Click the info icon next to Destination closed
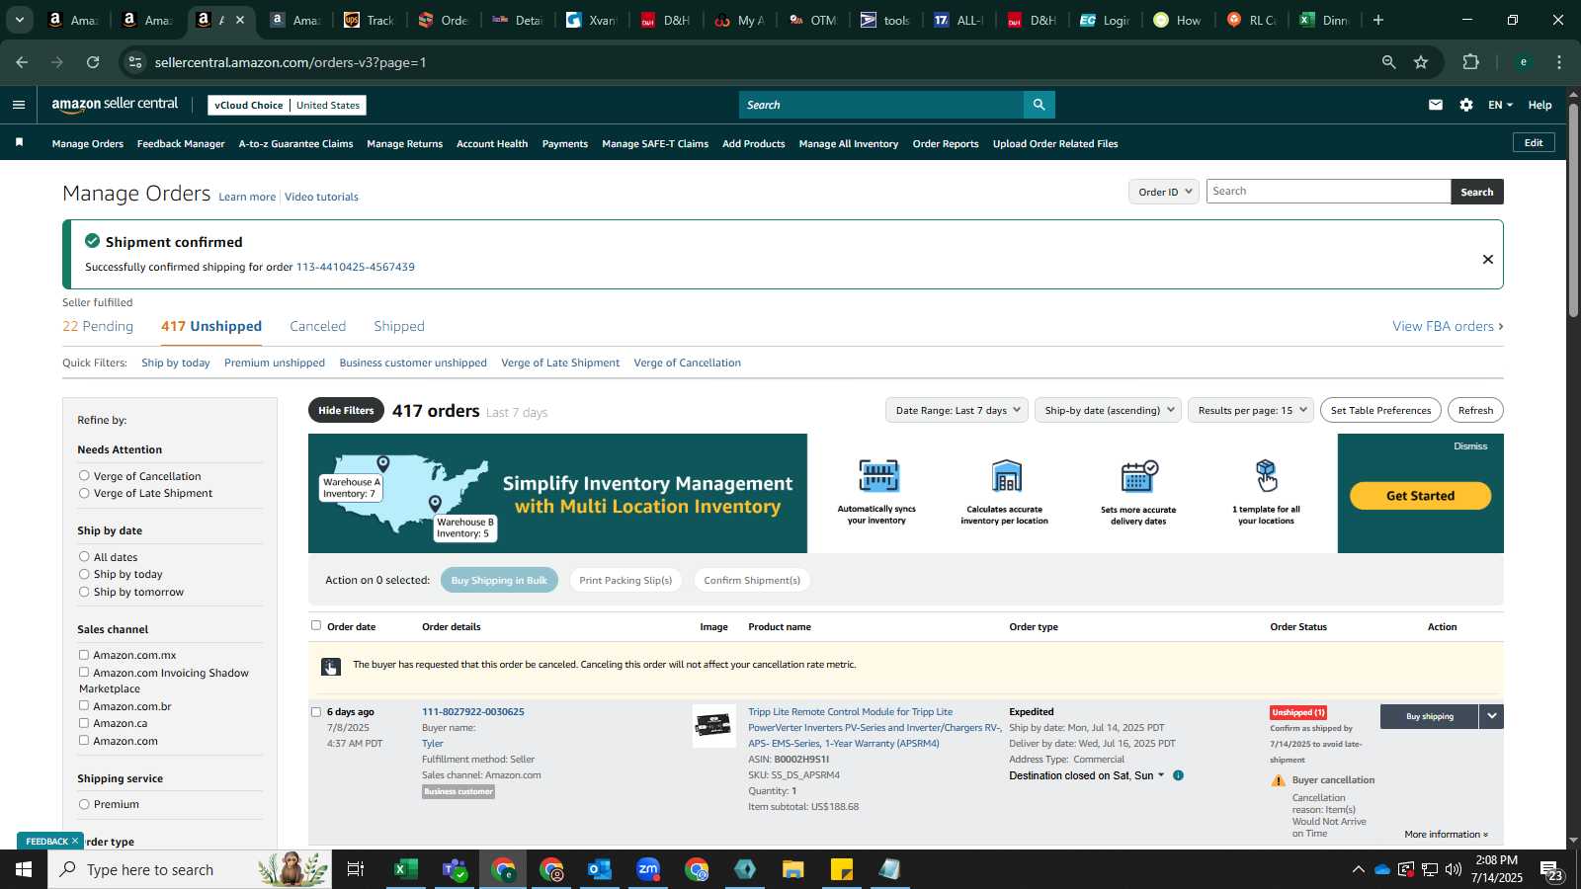The height and width of the screenshot is (889, 1581). coord(1178,775)
